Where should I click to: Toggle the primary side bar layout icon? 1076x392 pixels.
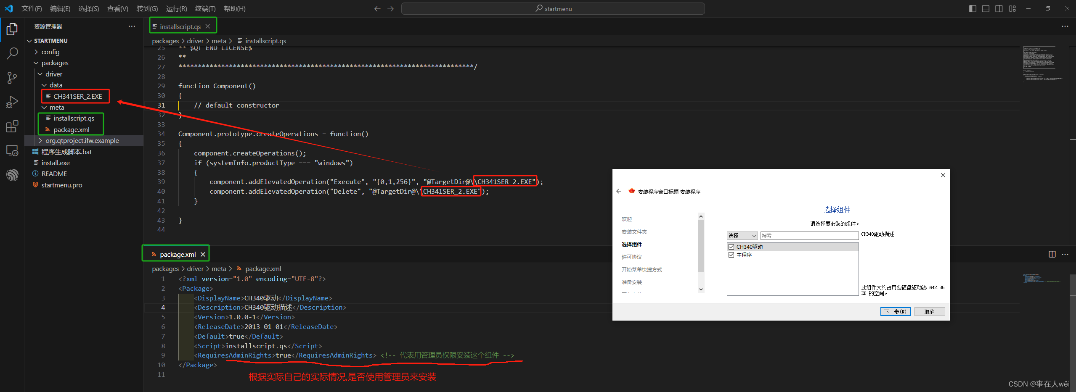pyautogui.click(x=973, y=9)
